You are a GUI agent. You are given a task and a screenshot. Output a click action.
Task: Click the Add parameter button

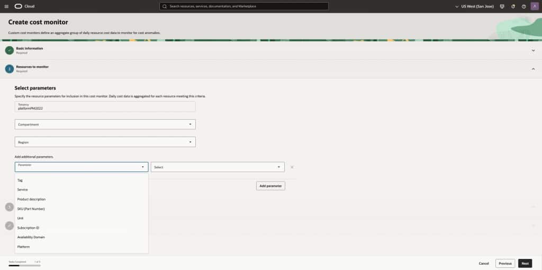270,186
